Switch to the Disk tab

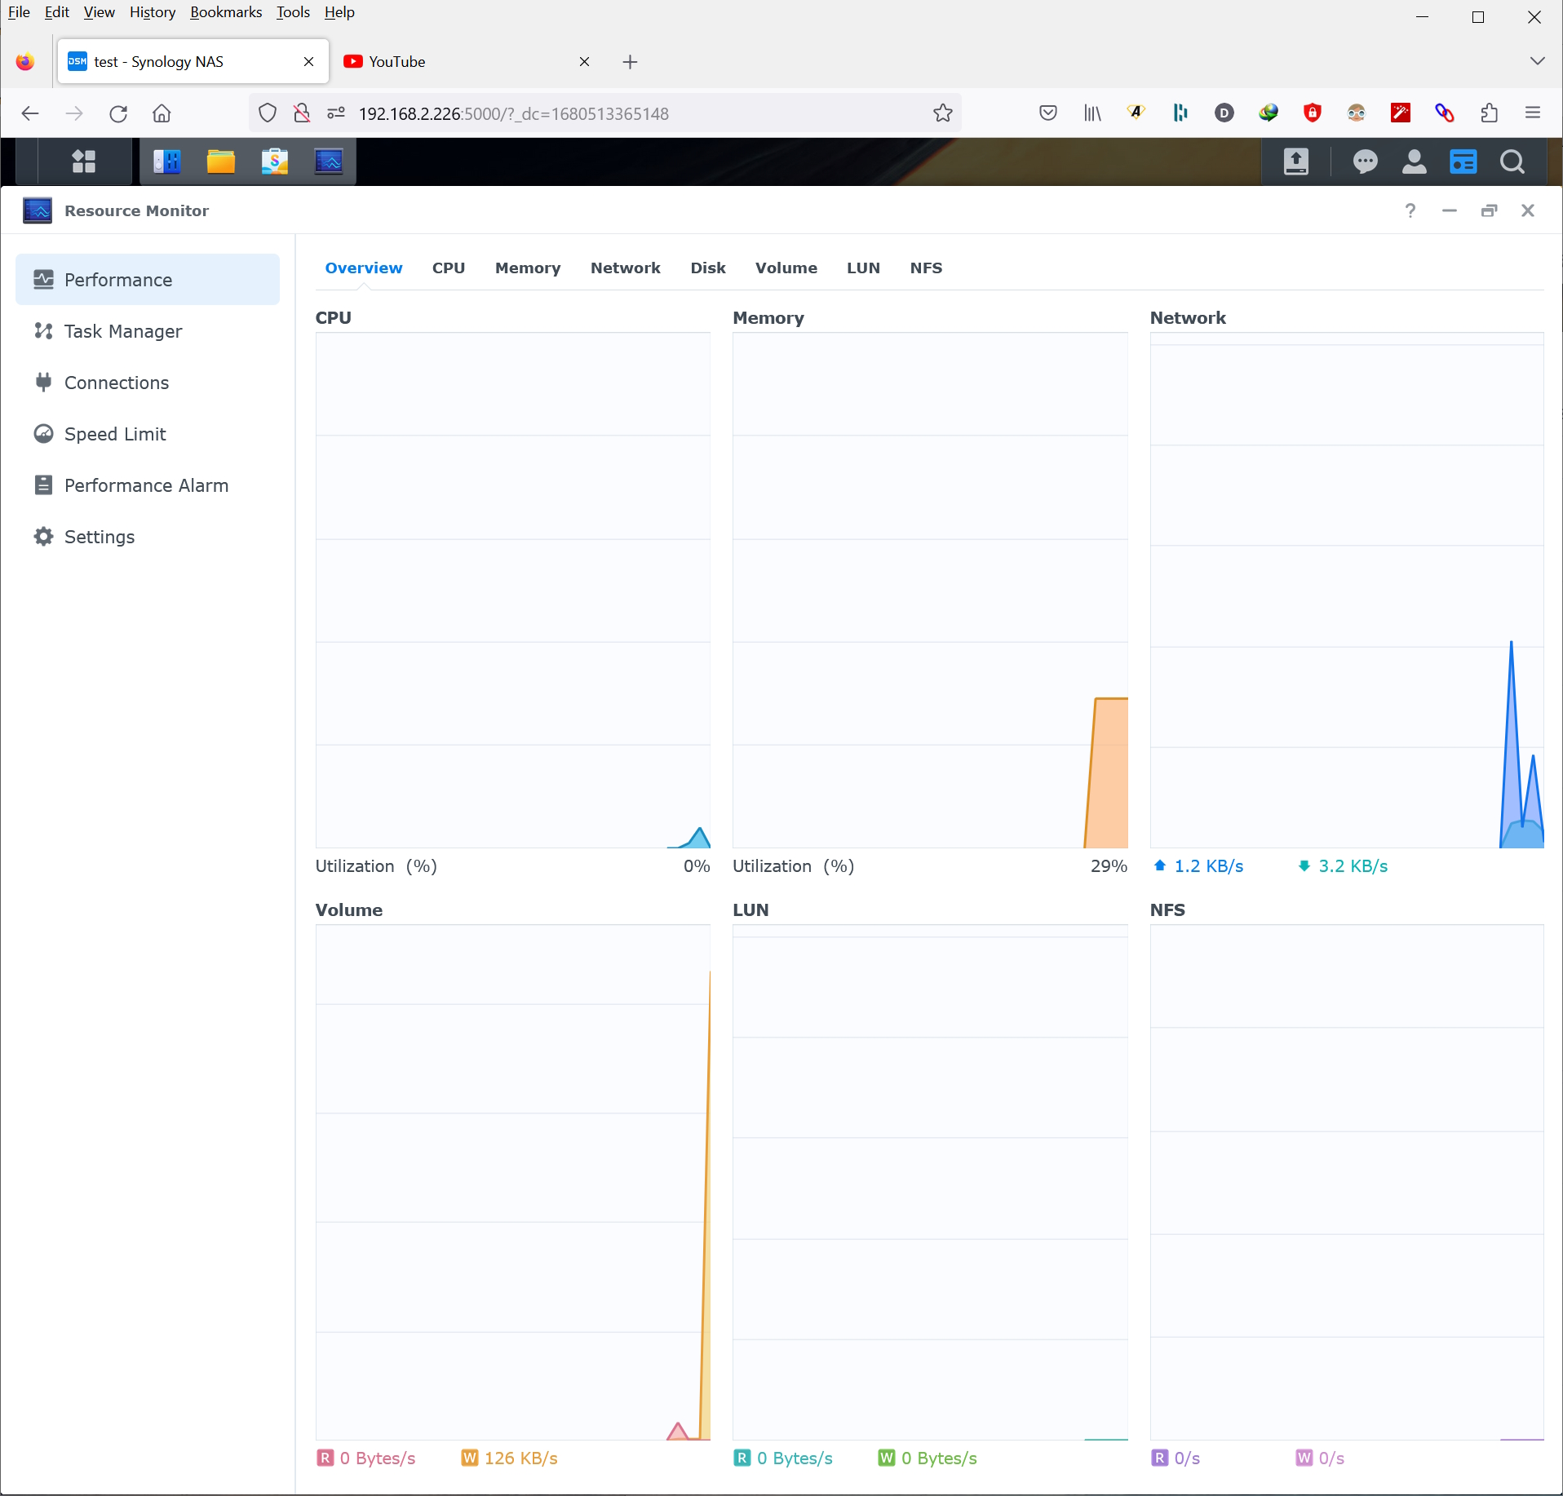pos(707,268)
